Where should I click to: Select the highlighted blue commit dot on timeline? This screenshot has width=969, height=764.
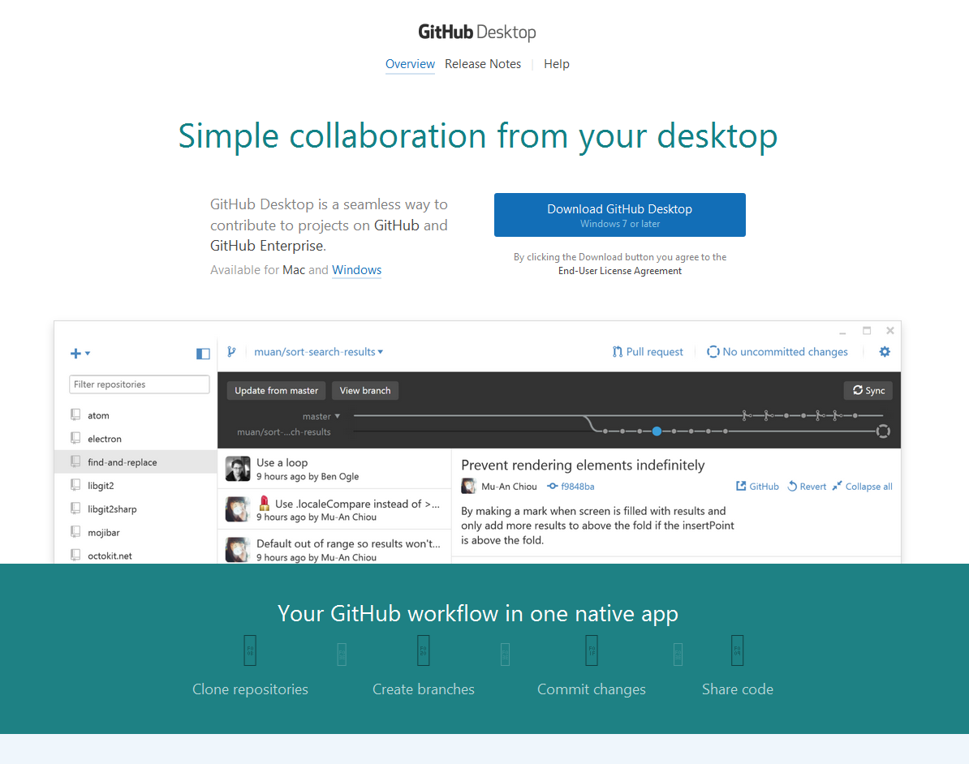[657, 431]
